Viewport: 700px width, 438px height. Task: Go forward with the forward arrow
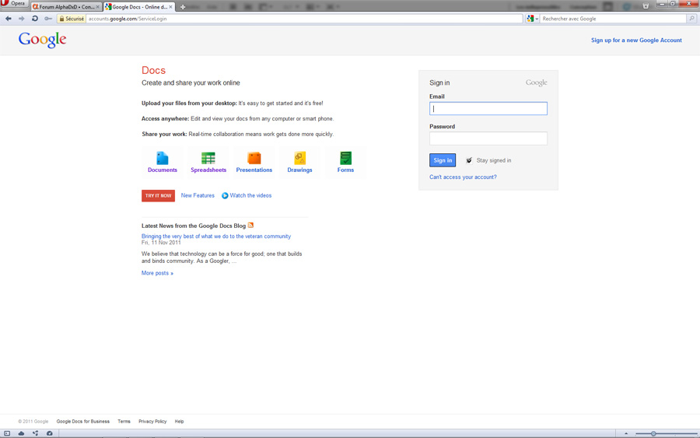coord(22,19)
